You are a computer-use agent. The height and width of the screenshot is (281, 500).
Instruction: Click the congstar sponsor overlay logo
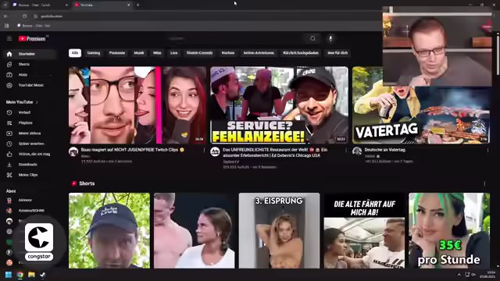tap(39, 241)
